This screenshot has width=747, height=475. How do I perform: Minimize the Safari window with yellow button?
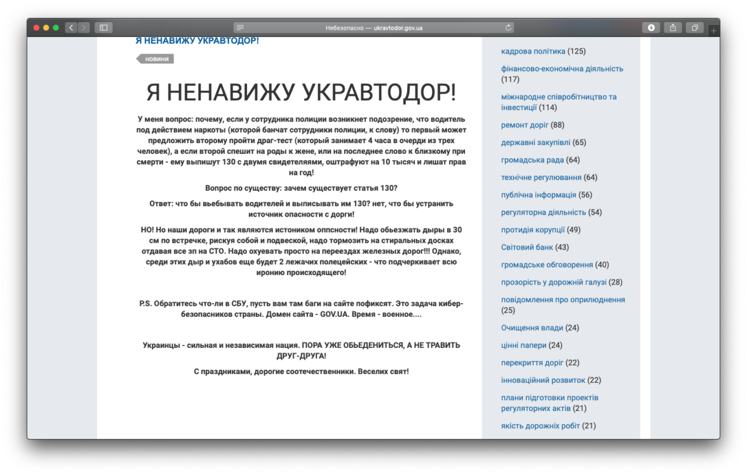[46, 27]
